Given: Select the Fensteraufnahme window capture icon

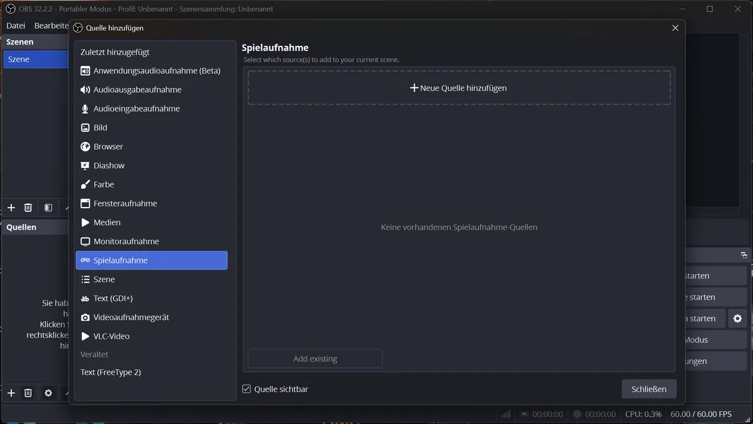Looking at the screenshot, I should coord(85,203).
